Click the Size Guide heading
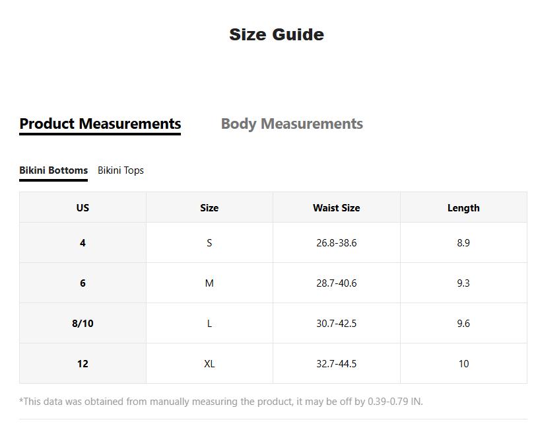This screenshot has width=536, height=432. tap(277, 35)
